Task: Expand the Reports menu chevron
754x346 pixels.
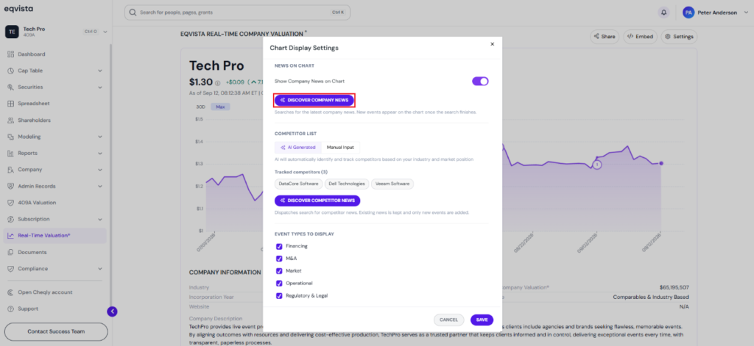Action: click(100, 153)
